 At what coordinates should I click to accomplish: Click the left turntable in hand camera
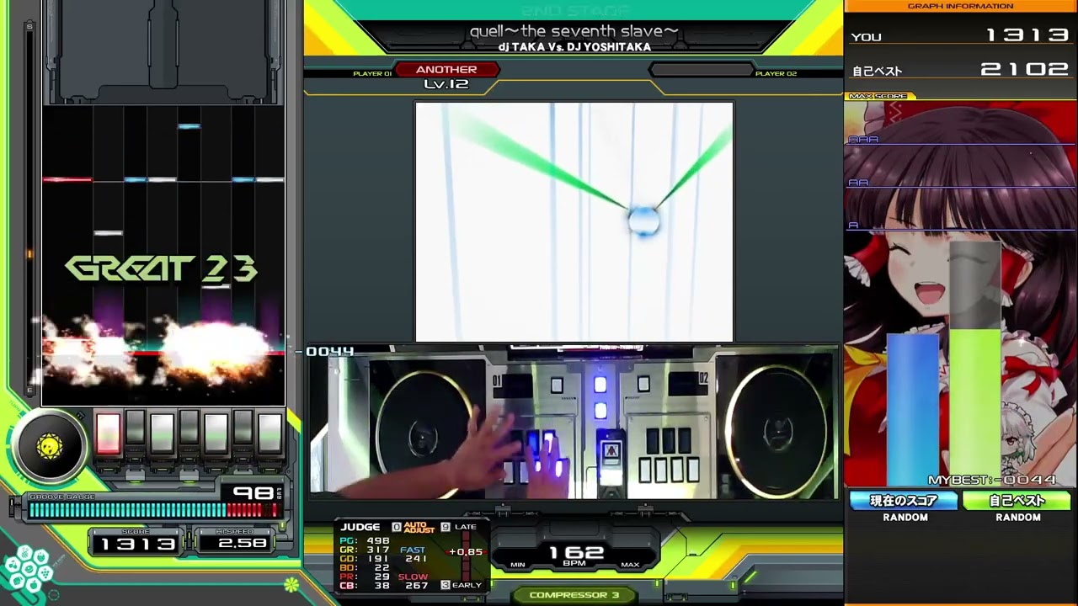click(x=424, y=433)
